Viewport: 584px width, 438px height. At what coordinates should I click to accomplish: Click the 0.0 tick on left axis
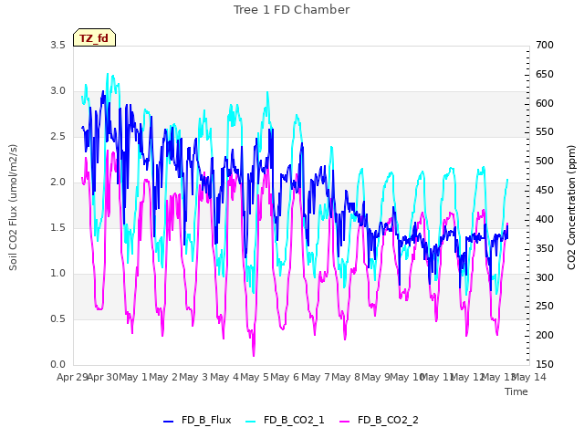(57, 365)
